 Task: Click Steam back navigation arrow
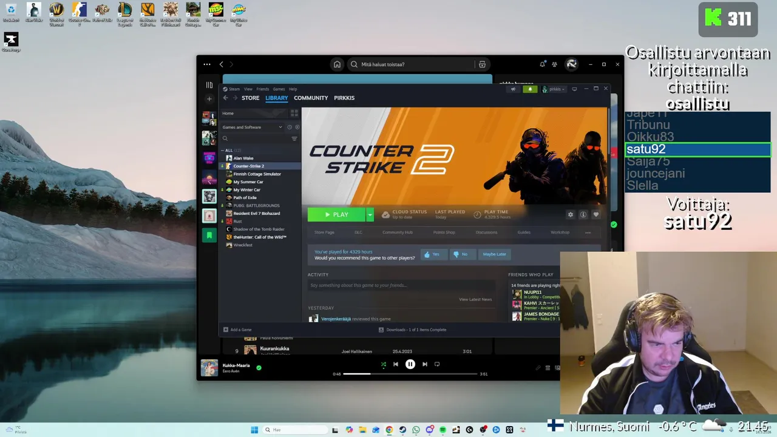pyautogui.click(x=225, y=98)
